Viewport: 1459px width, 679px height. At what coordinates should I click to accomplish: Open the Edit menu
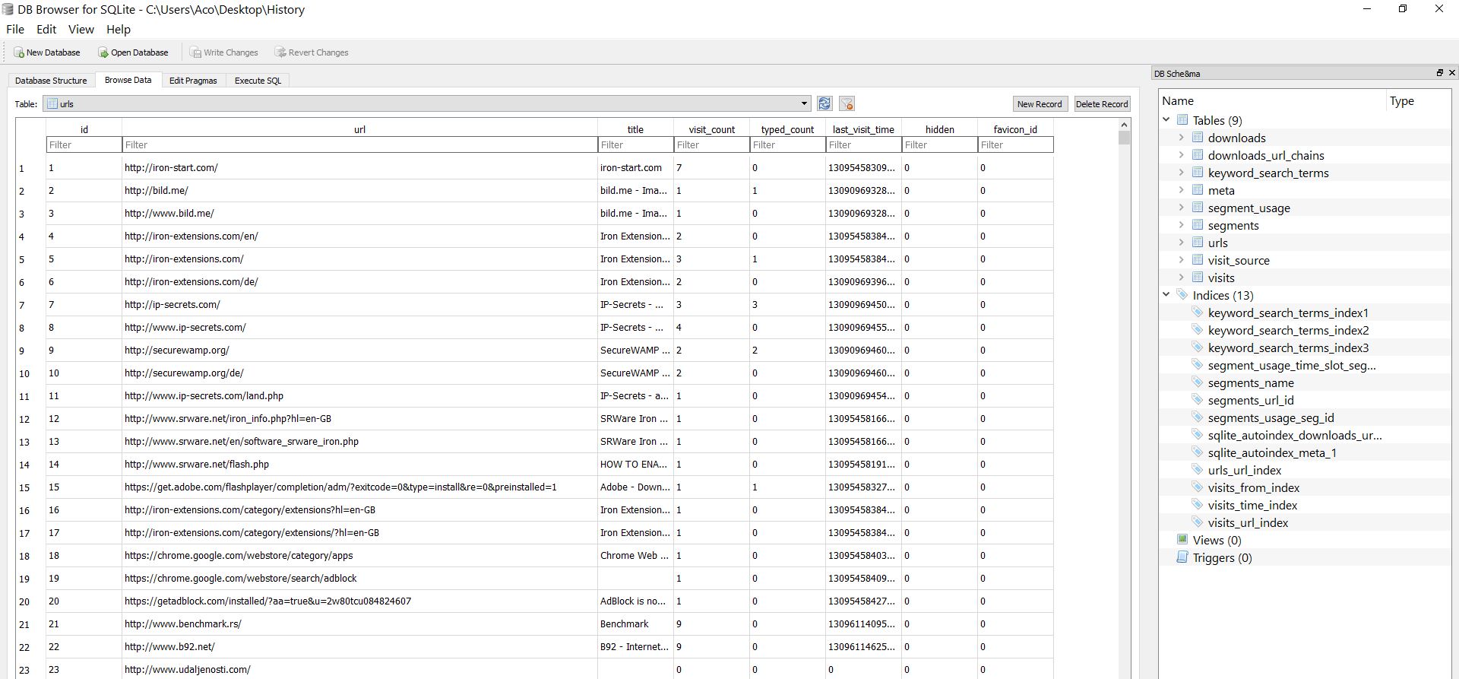pyautogui.click(x=46, y=29)
